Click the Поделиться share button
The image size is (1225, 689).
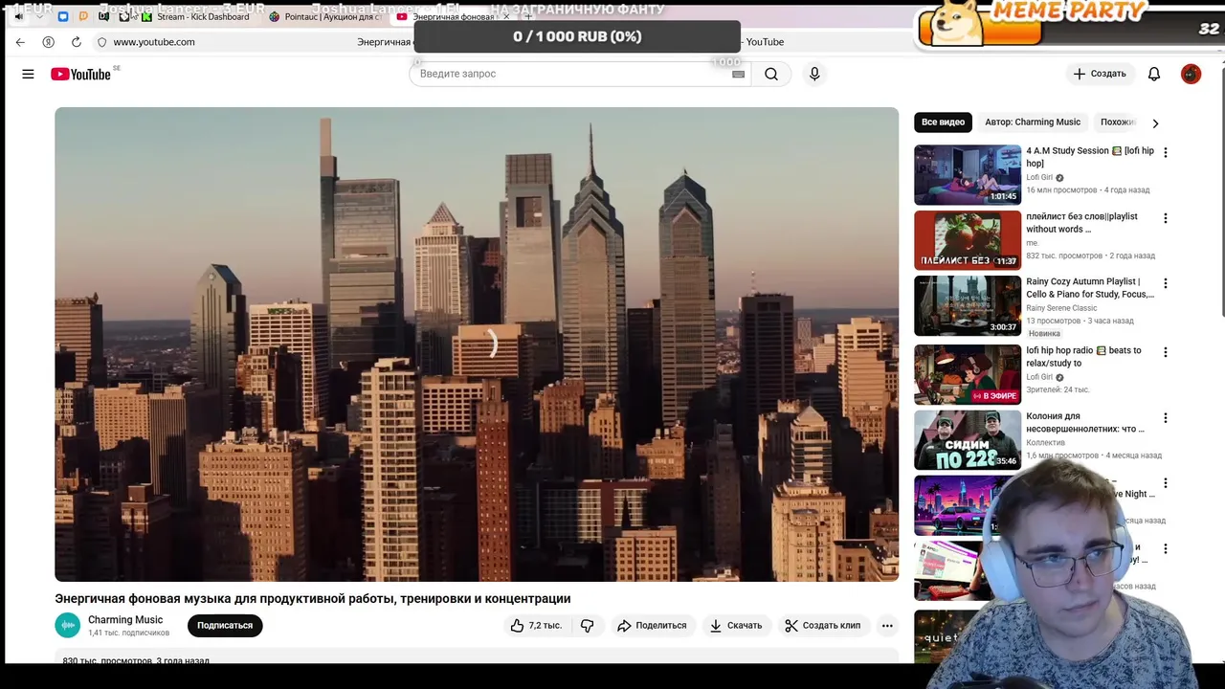(x=652, y=625)
